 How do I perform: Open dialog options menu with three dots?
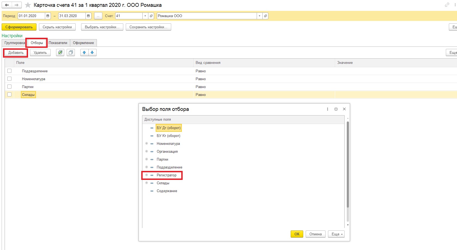coord(327,109)
